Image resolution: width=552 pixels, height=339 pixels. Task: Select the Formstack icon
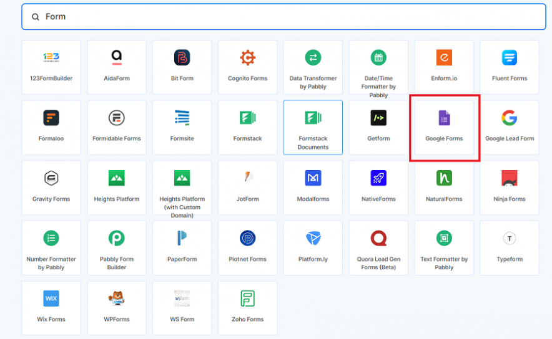pos(247,118)
